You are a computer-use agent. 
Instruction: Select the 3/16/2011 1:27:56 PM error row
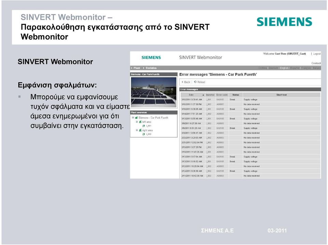coord(250,104)
